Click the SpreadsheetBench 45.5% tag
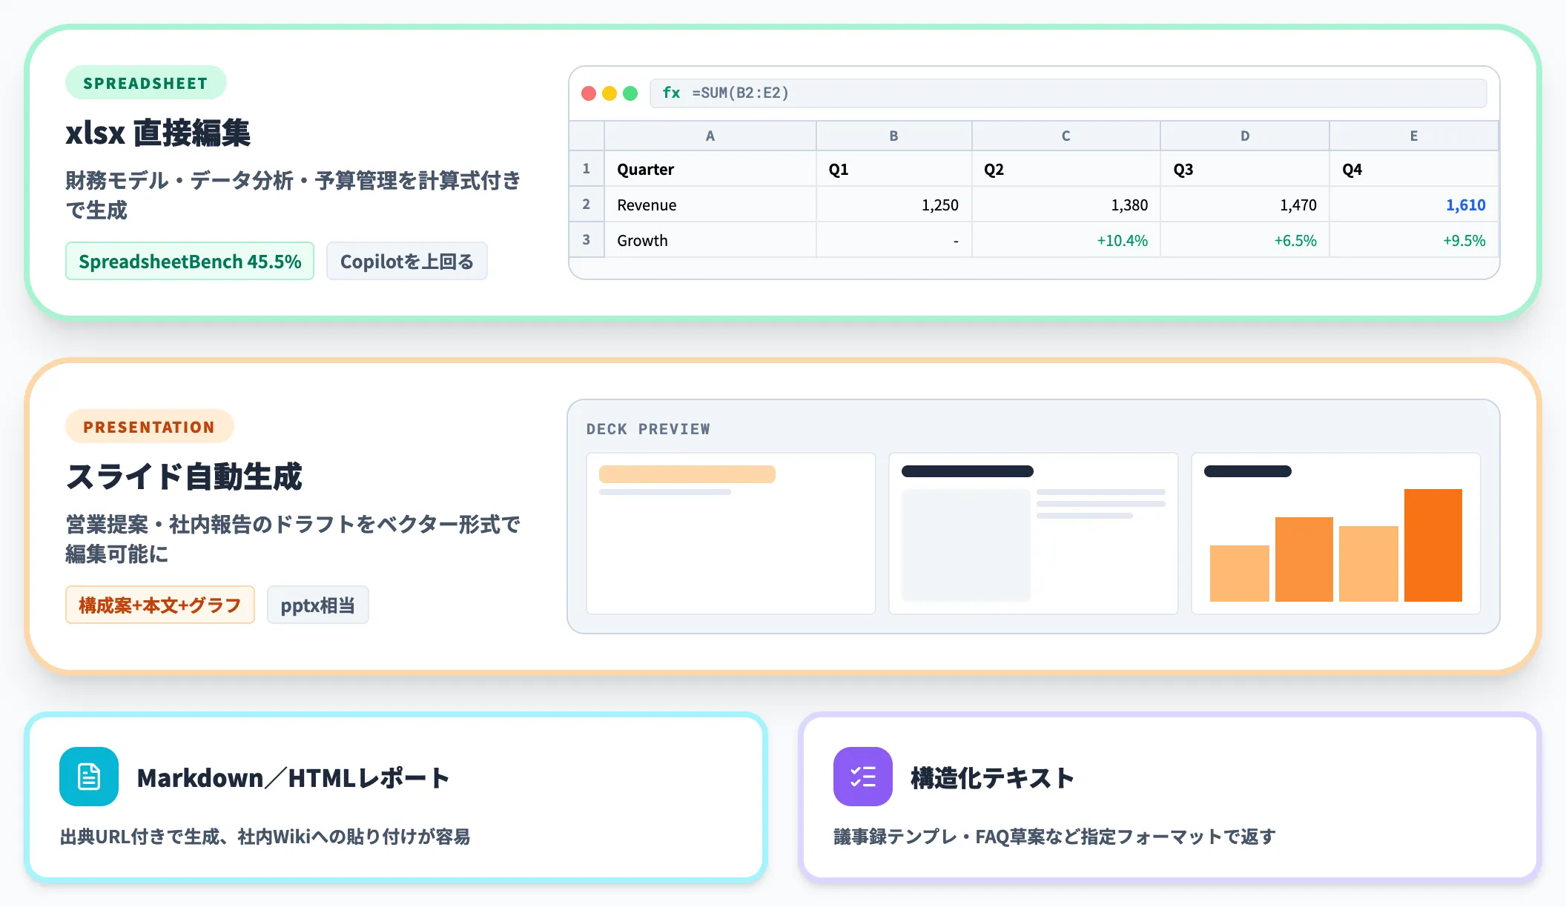1566x907 pixels. [190, 262]
